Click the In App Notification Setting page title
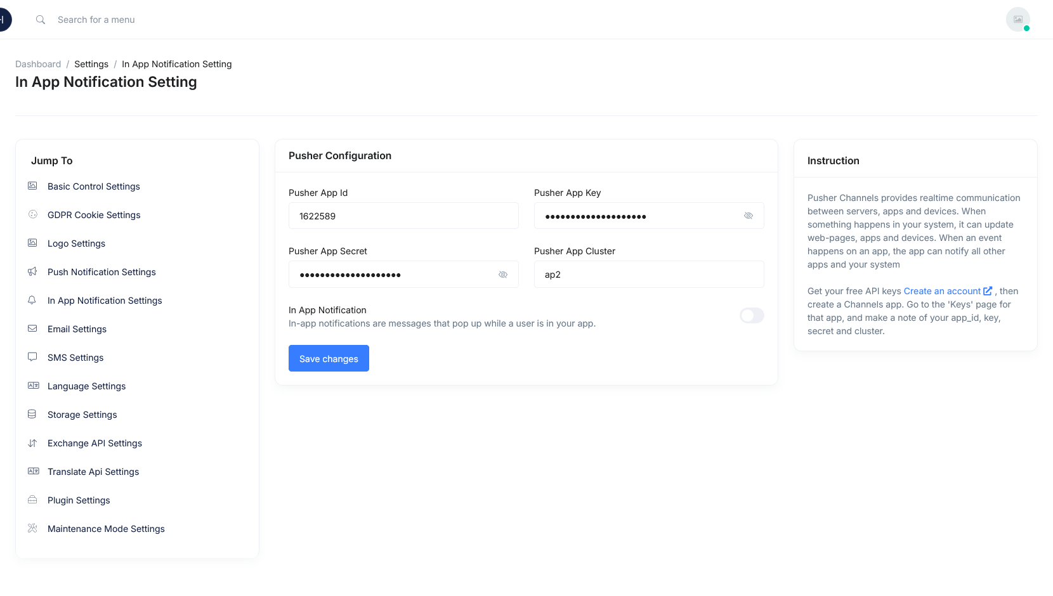The width and height of the screenshot is (1053, 596). pyautogui.click(x=106, y=82)
